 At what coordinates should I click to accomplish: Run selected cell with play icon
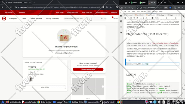tap(140, 18)
